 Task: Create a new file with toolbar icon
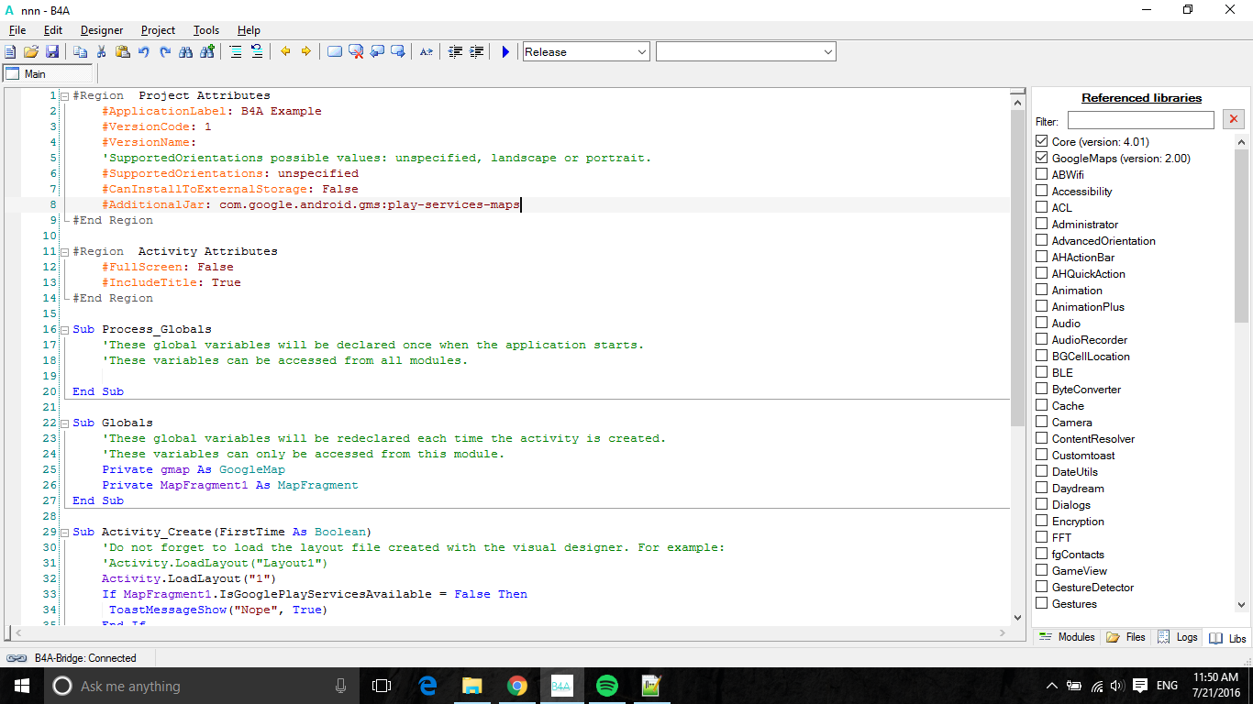[x=10, y=52]
